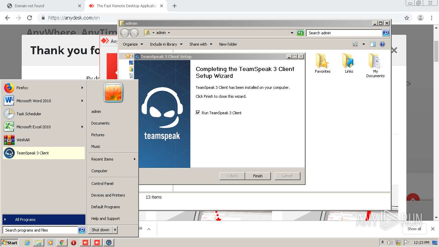Open the Share with menu

(201, 44)
